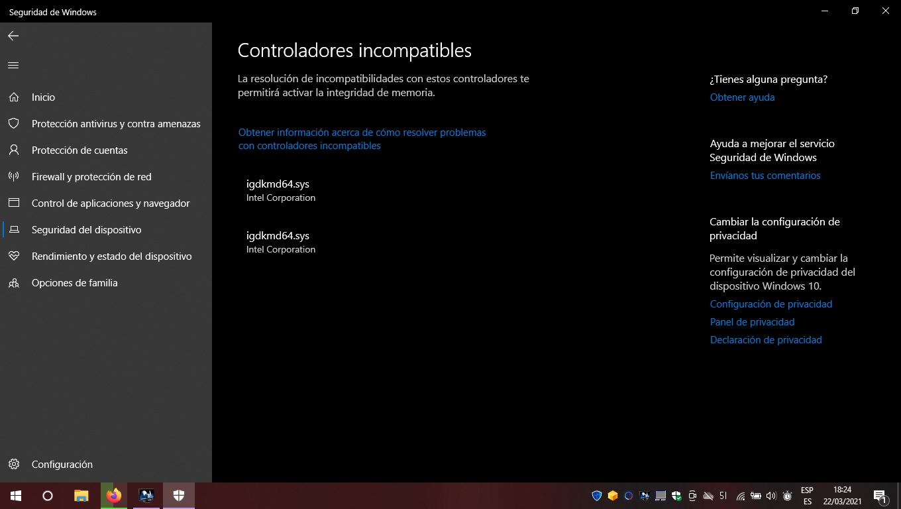Click the back arrow icon

pos(13,36)
